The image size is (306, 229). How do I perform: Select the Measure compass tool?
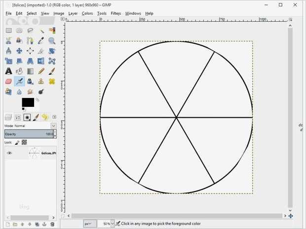click(8, 51)
